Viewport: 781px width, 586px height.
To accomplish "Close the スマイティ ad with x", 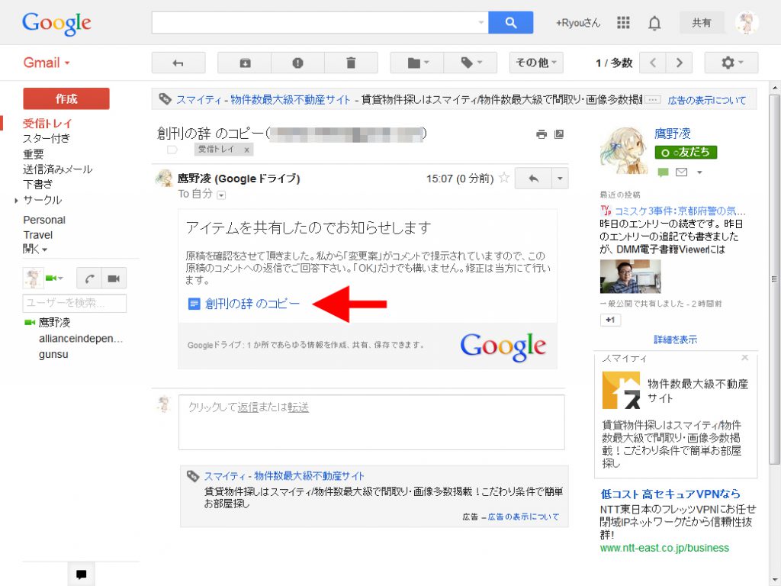I will click(744, 357).
